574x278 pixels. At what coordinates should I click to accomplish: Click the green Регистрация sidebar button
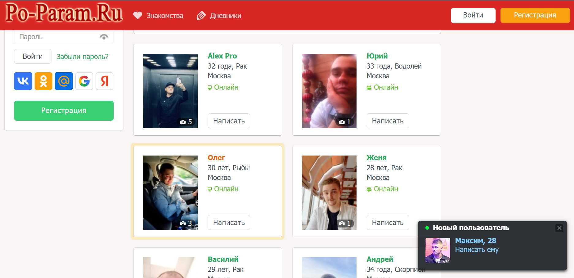(64, 111)
